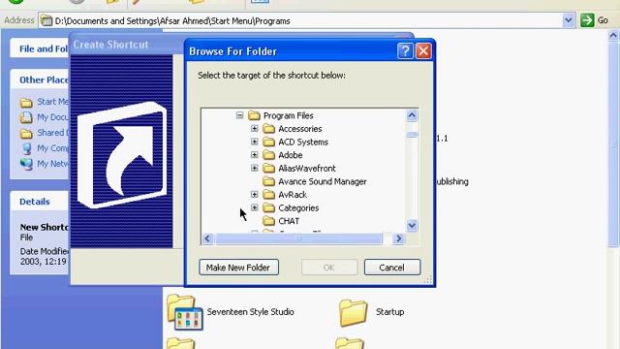Open the Address bar dropdown arrow

569,20
